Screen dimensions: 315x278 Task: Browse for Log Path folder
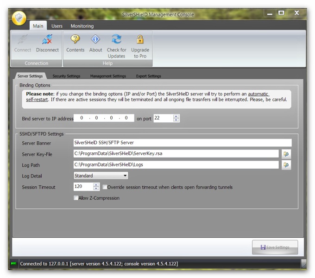[286, 165]
